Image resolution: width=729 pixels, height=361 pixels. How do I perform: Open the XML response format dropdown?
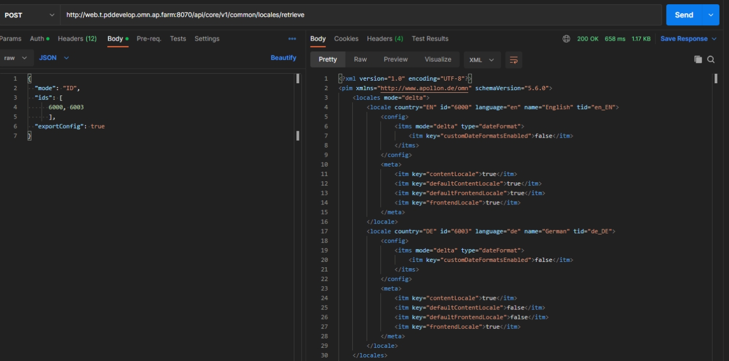(x=481, y=60)
